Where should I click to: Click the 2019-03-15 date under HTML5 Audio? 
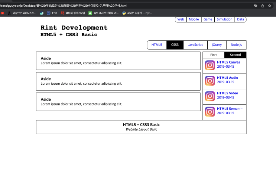225,82
